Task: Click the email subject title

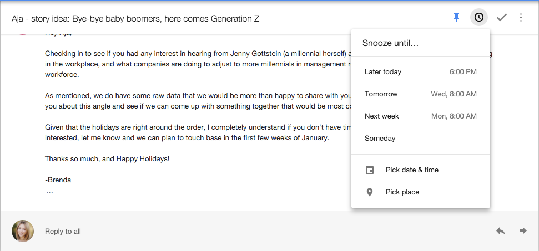Action: [135, 18]
